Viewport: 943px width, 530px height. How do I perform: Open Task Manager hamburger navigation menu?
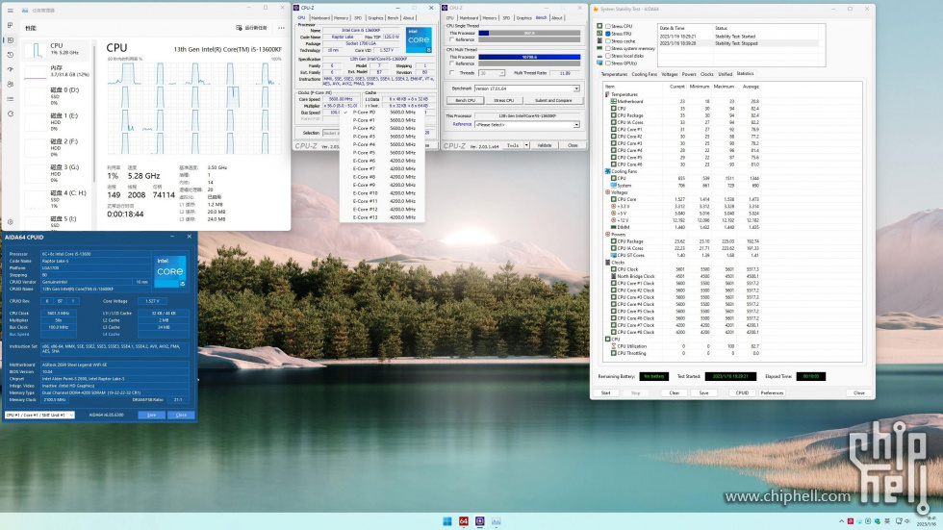tap(11, 11)
